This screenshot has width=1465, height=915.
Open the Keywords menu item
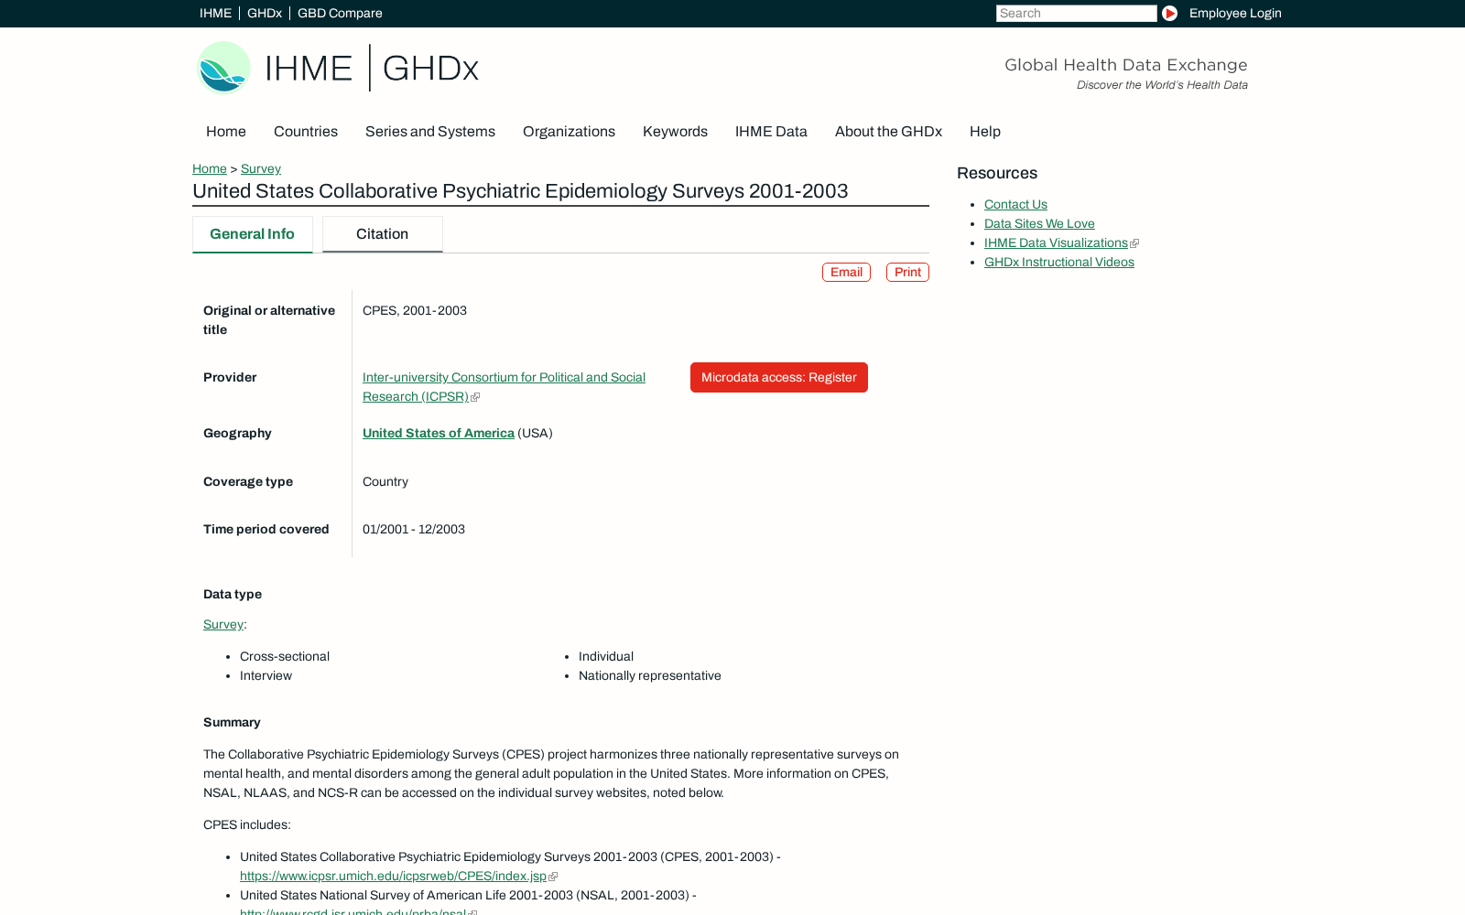pyautogui.click(x=675, y=131)
